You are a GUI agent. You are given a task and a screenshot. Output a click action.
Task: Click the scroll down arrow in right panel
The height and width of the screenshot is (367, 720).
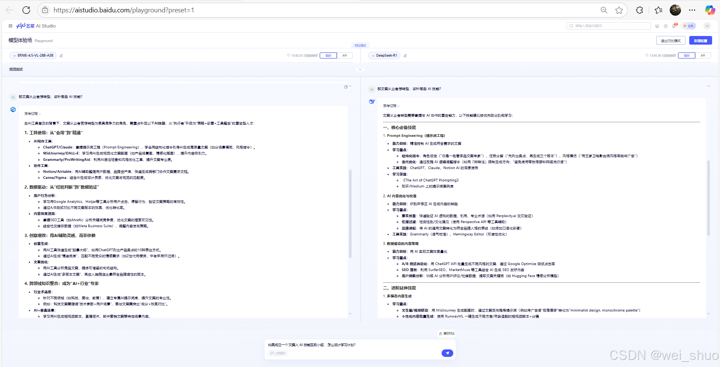709,314
